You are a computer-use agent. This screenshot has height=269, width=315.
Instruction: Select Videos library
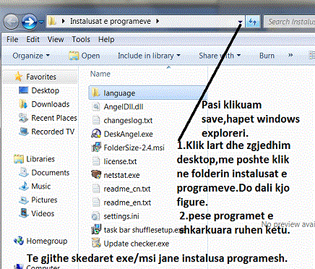pyautogui.click(x=43, y=213)
